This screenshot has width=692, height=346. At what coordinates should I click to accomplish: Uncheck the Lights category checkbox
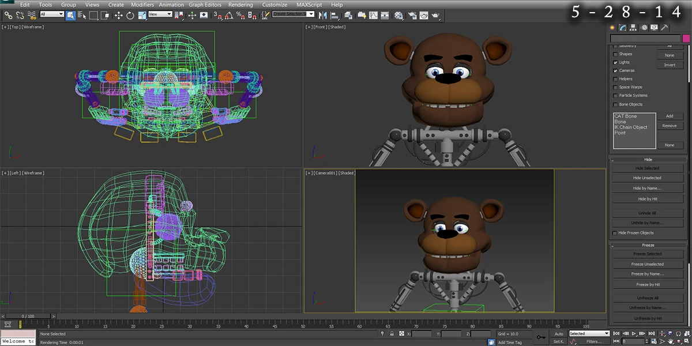pyautogui.click(x=615, y=62)
